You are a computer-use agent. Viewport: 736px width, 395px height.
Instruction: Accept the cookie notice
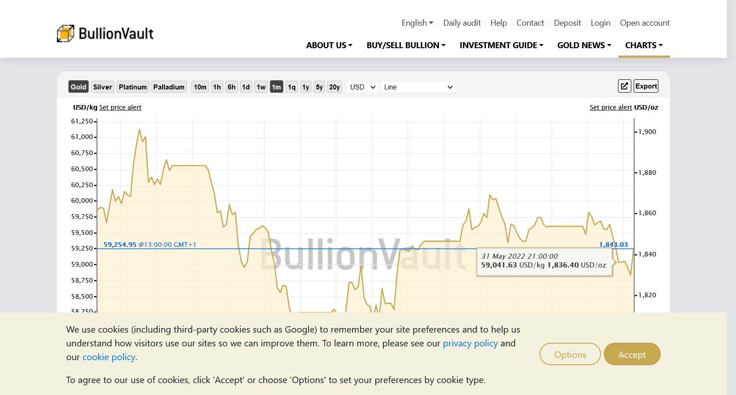(632, 354)
